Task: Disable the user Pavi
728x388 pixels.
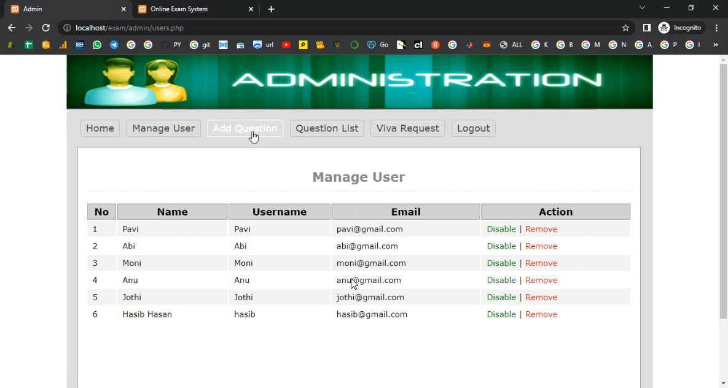Action: coord(501,229)
